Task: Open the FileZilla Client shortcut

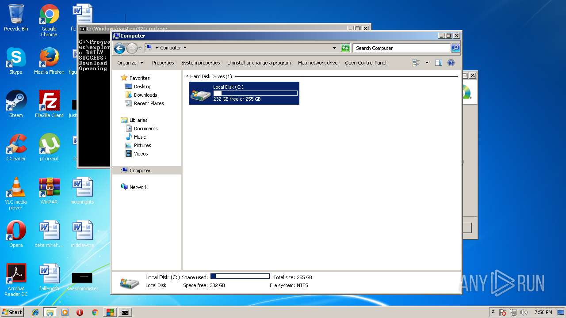Action: coord(49,105)
